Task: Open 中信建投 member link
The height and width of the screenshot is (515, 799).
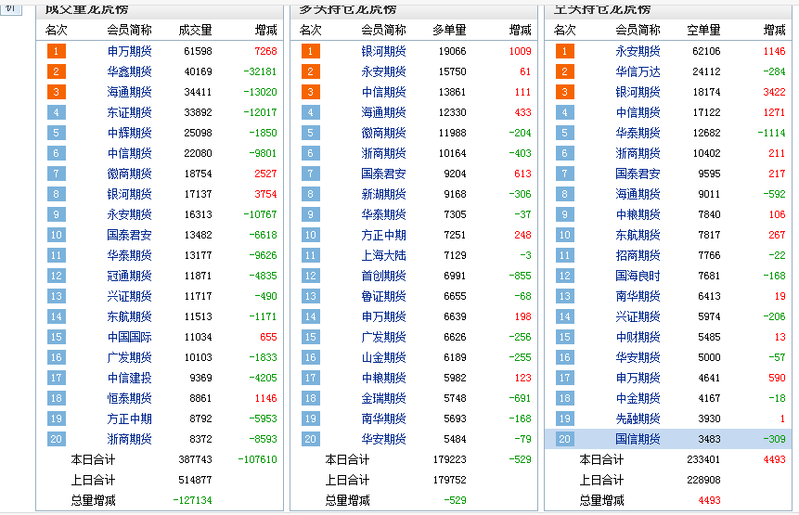Action: click(129, 378)
